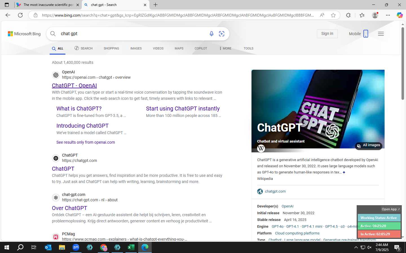Open the 'Introducing ChatGPT' sublink
This screenshot has width=406, height=253.
(82, 126)
